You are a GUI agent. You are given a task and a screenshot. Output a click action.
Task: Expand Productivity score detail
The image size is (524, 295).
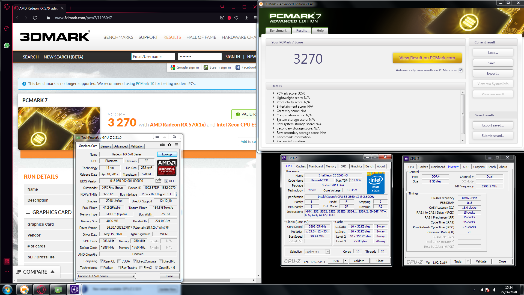point(274,102)
